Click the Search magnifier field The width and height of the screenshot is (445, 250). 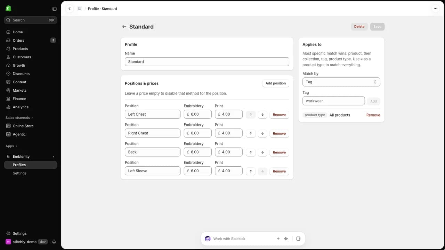31,20
